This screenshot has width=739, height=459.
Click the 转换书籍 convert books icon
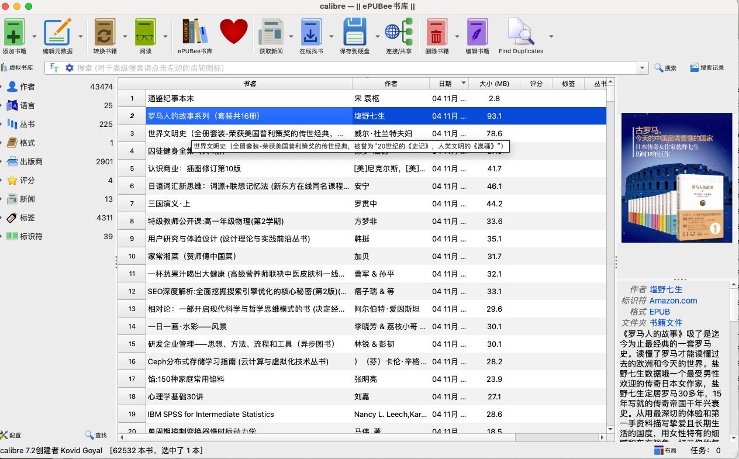tap(105, 32)
